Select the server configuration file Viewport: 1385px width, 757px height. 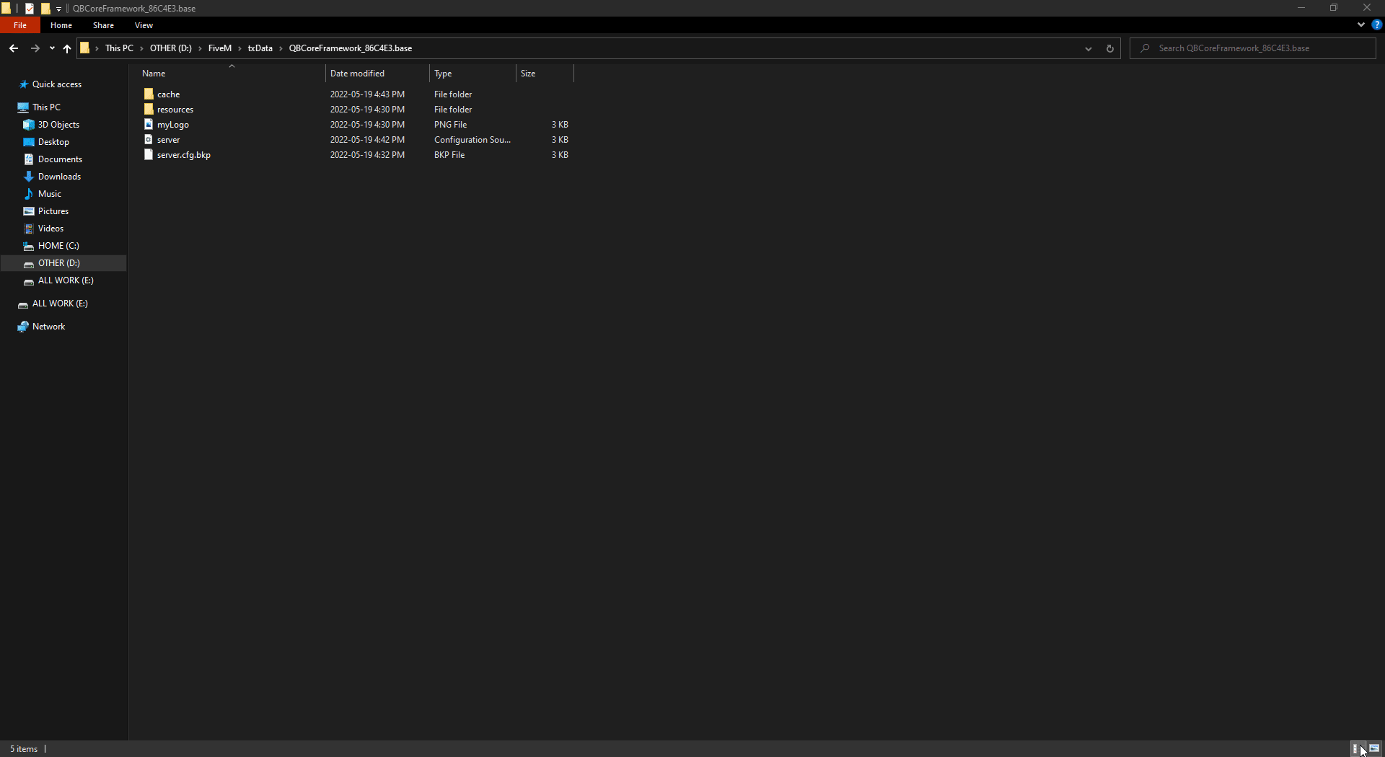click(168, 140)
